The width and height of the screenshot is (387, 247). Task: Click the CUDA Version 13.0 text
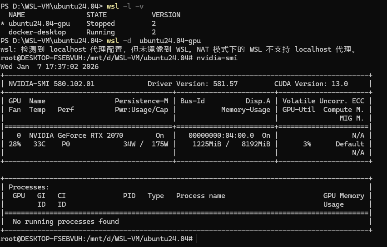click(x=311, y=84)
